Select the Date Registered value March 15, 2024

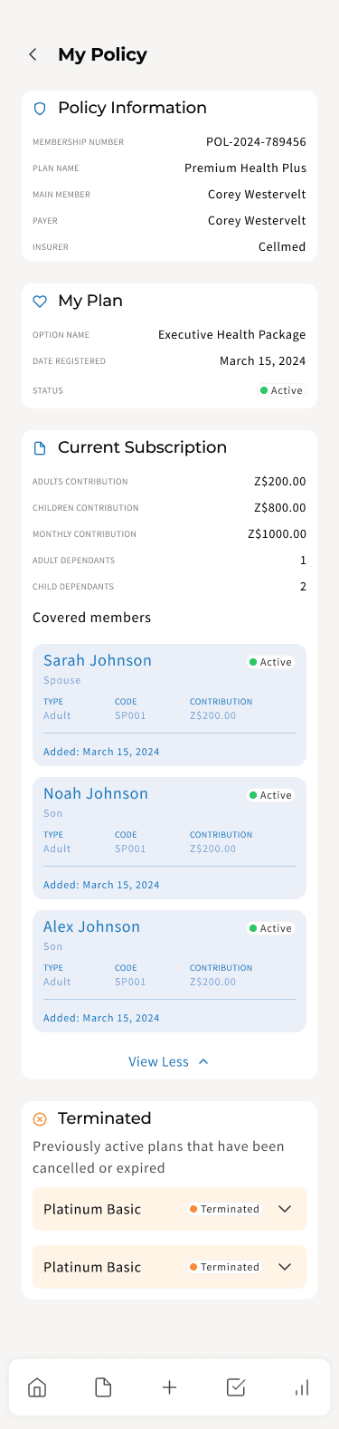[263, 361]
